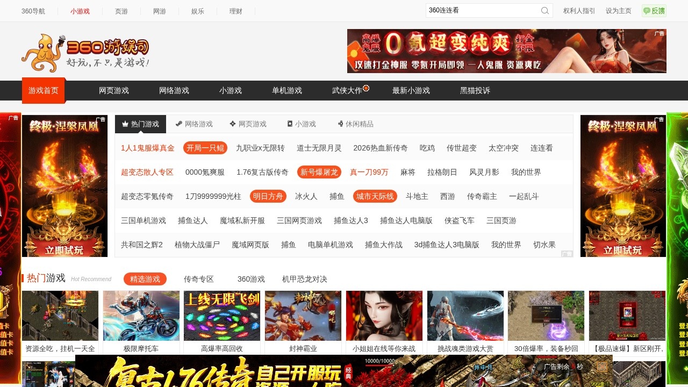Click the right 终极·涅槃凤凰 ad banner
Viewport: 688px width, 387px height.
pos(623,186)
